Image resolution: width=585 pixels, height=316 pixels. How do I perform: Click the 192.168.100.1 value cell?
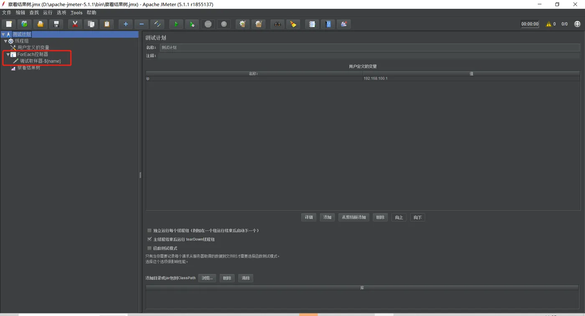click(471, 78)
